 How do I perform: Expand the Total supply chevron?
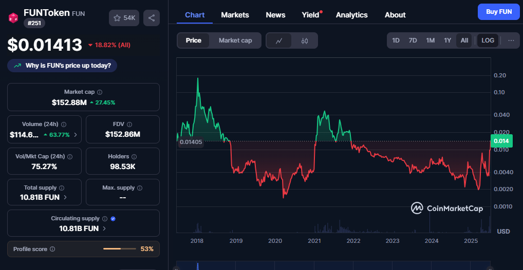[x=65, y=197]
